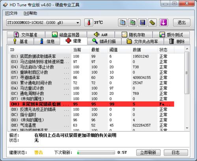The image size is (197, 161).
Task: Copy info to clipboard icon
Action: tap(123, 22)
